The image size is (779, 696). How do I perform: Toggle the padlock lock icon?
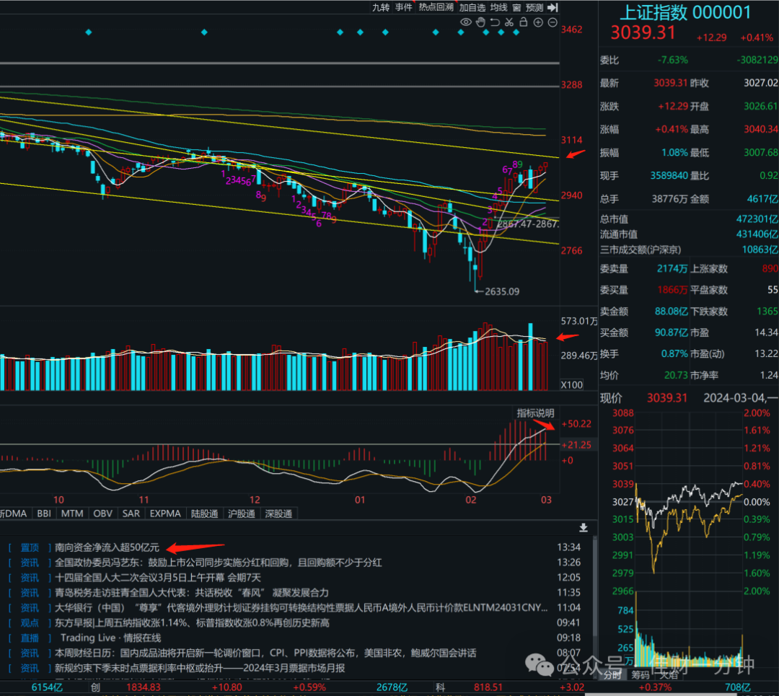(x=523, y=22)
